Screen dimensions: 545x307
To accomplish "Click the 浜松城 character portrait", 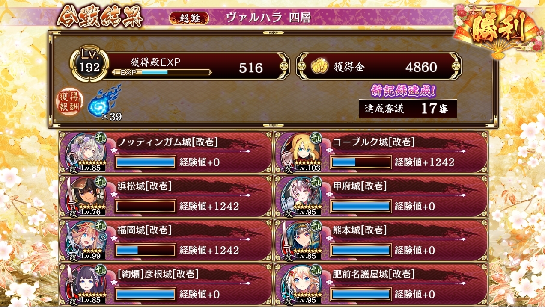I will 86,195.
